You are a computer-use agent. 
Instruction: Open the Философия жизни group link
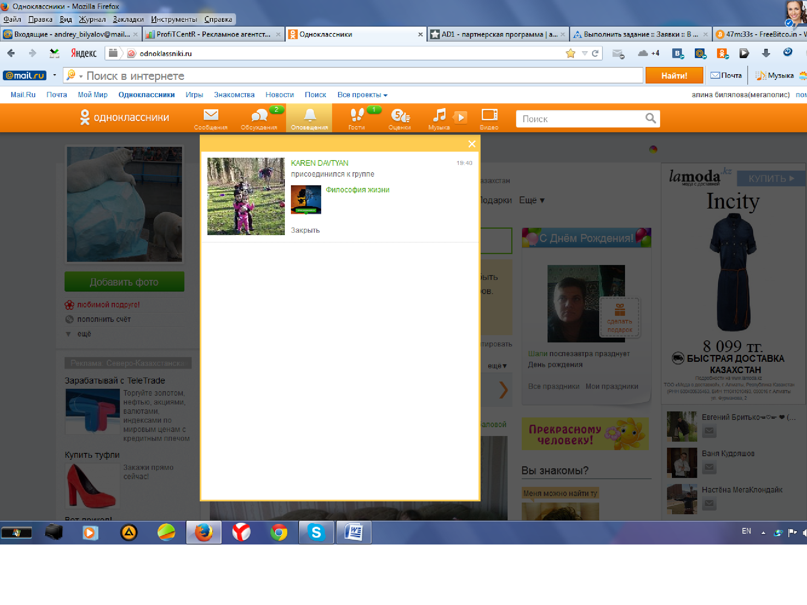tap(358, 190)
